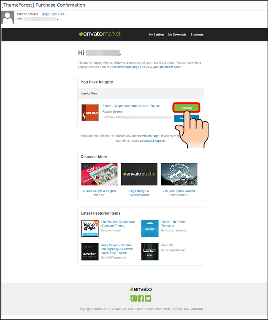Click the sender avatar icon
Screen dimensions: 268x320
click(8, 17)
